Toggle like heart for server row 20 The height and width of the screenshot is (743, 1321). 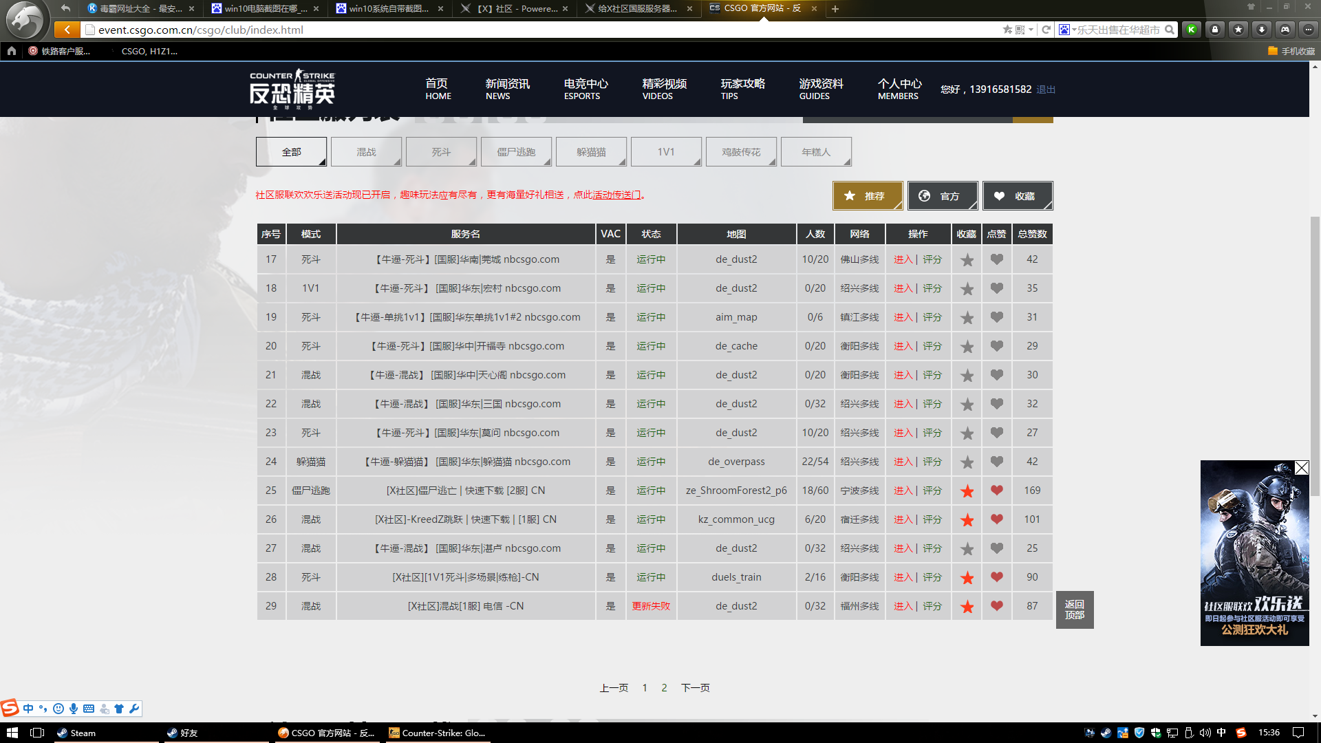point(996,346)
